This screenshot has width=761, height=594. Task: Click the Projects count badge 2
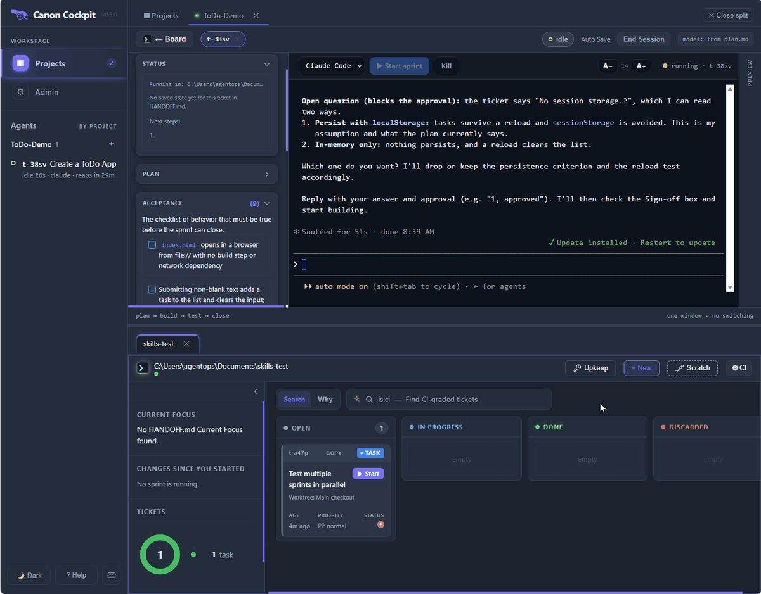tap(112, 63)
